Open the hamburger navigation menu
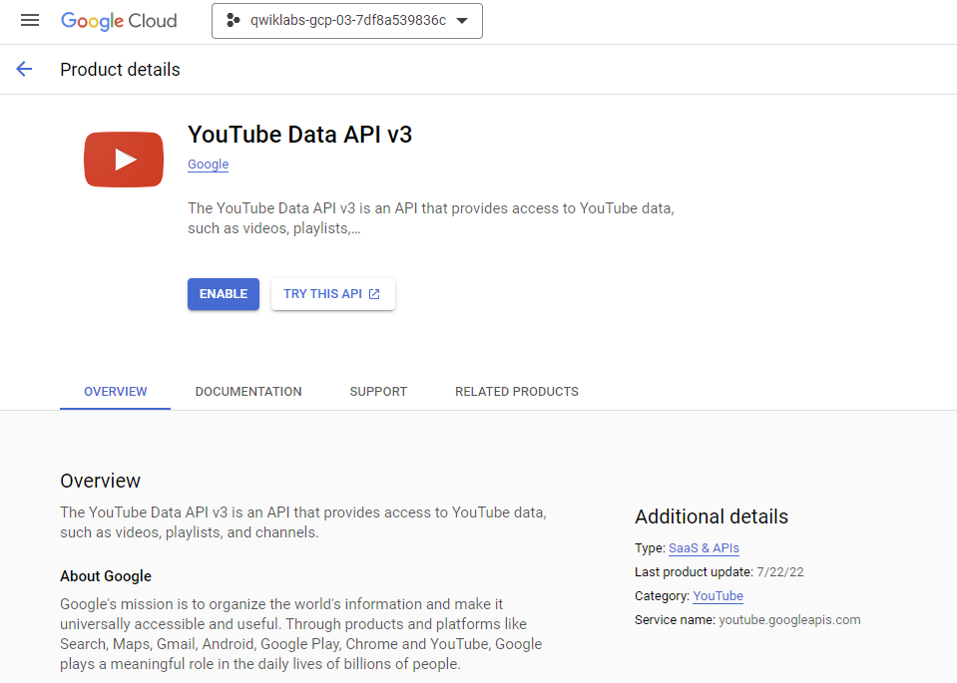957x683 pixels. tap(29, 21)
